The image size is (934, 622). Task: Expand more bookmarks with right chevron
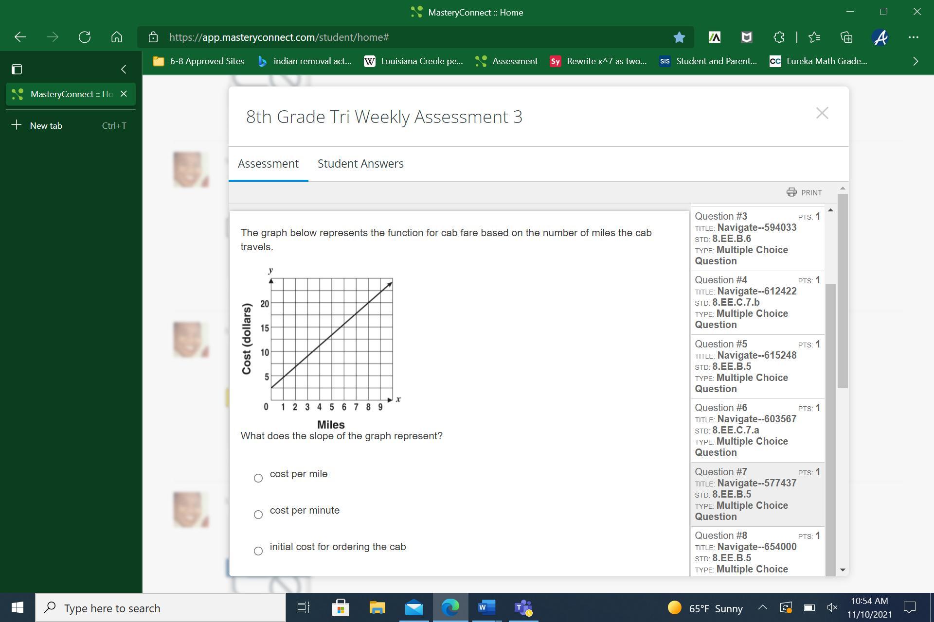point(916,61)
